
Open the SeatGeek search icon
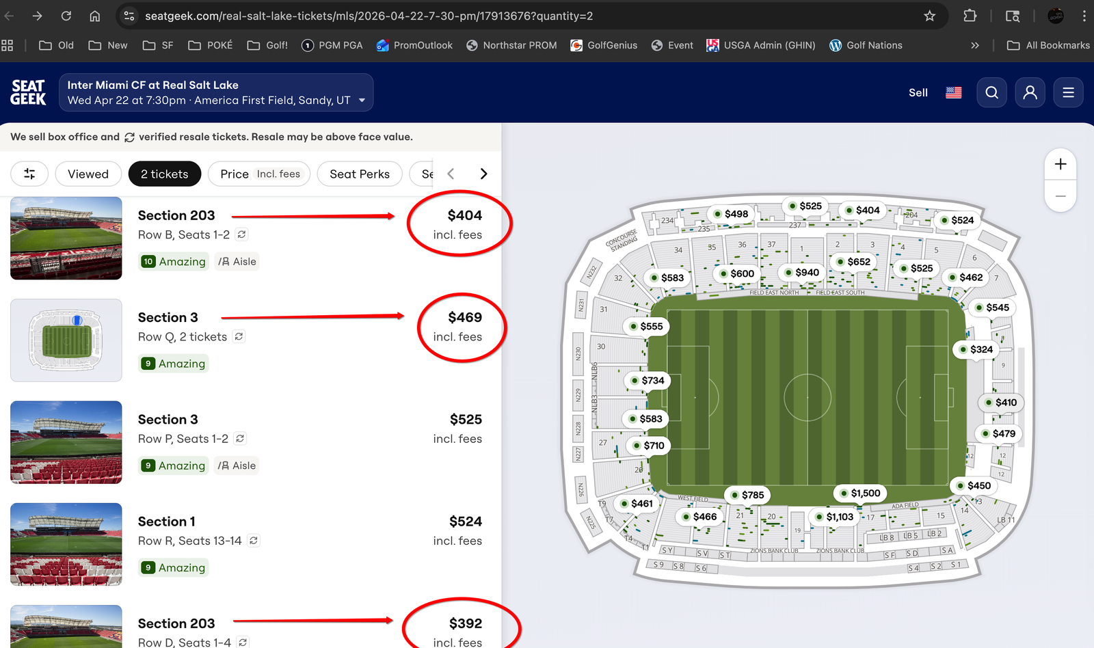click(x=991, y=93)
